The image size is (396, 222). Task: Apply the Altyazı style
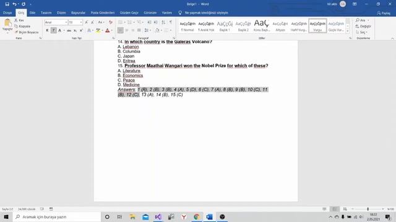280,26
